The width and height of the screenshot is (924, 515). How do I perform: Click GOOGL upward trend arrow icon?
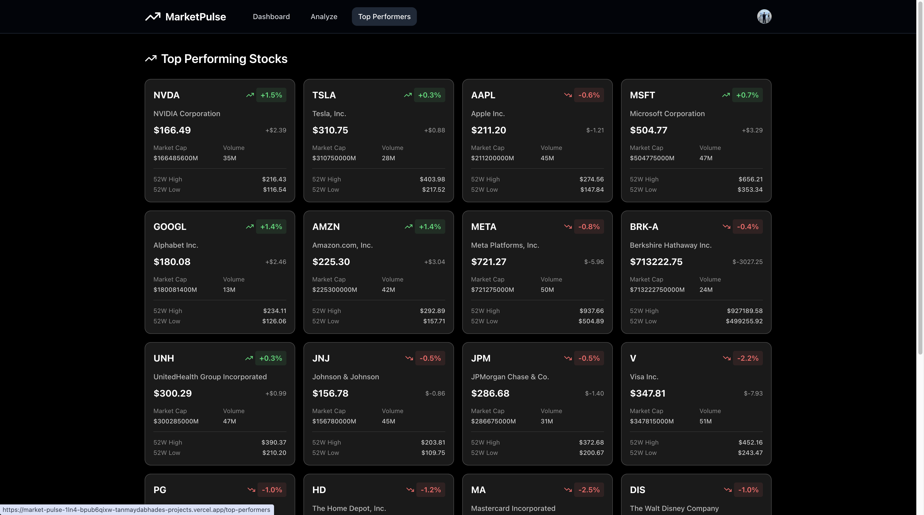click(x=250, y=227)
